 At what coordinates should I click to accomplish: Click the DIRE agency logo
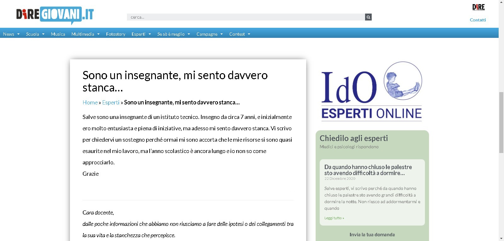click(x=478, y=7)
